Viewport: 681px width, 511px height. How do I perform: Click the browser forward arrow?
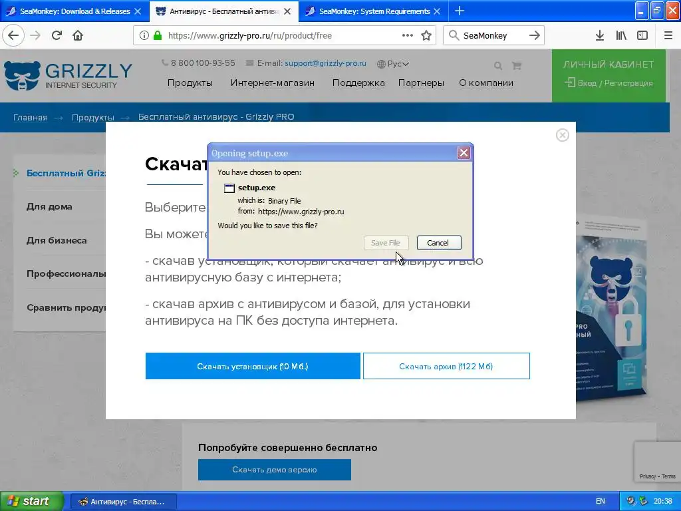tap(36, 35)
